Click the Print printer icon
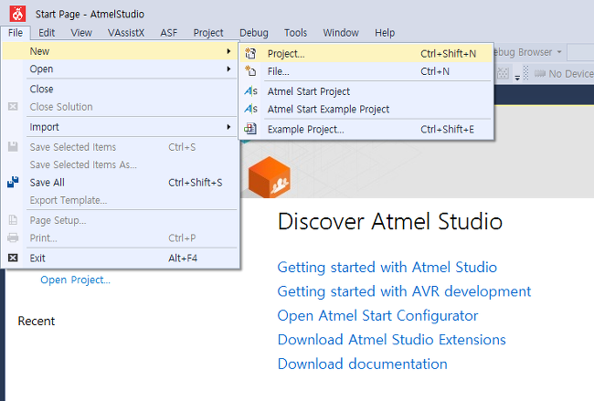This screenshot has width=594, height=401. click(x=13, y=237)
